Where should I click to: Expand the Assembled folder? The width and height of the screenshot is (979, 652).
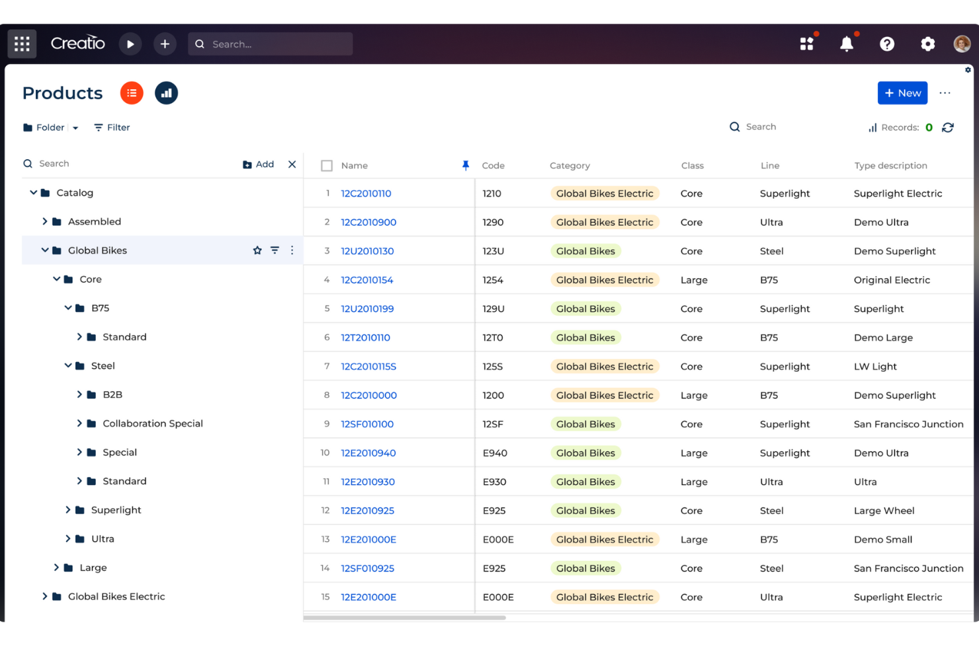(45, 221)
